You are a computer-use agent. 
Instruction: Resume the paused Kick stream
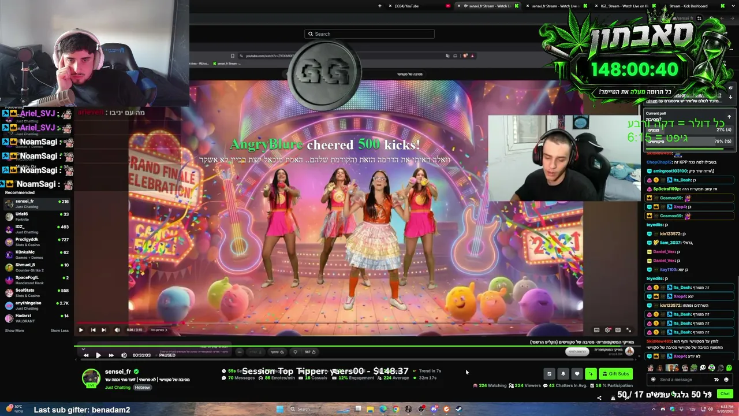pos(98,355)
